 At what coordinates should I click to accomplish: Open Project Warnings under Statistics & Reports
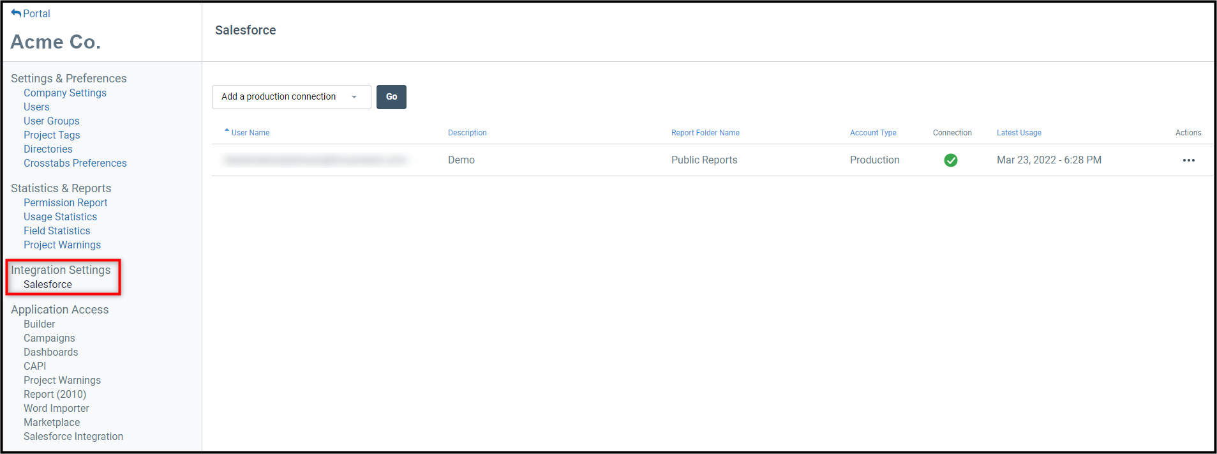pos(62,245)
